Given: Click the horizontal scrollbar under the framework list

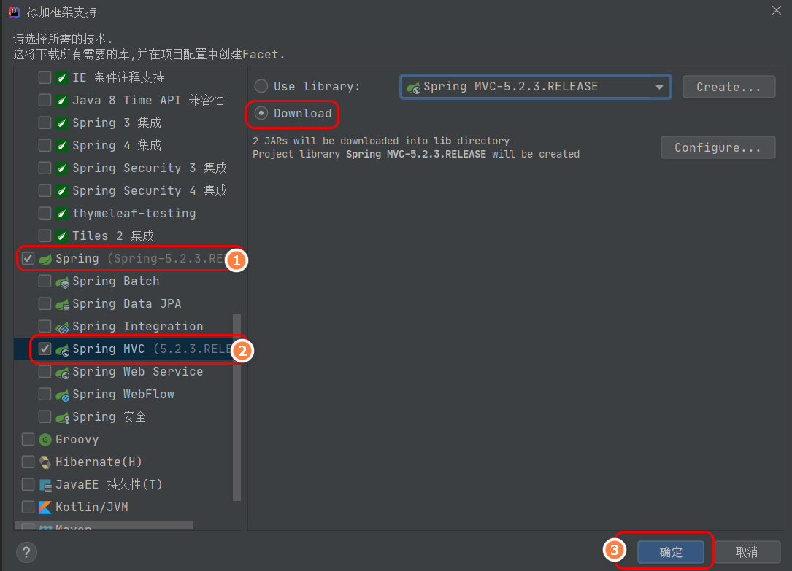Looking at the screenshot, I should point(104,526).
